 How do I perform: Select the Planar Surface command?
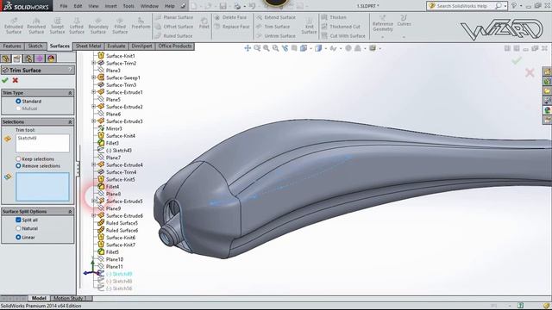point(174,17)
